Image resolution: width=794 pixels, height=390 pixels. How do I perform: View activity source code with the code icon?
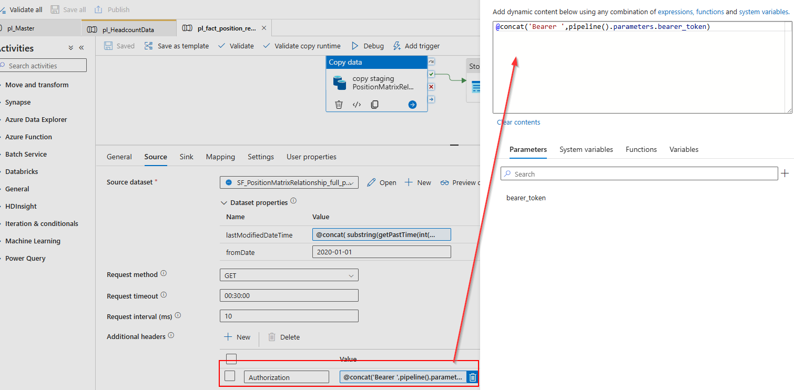pos(357,105)
